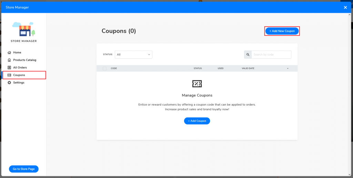The image size is (353, 178).
Task: Click the Coupons (0) heading
Action: tap(119, 31)
